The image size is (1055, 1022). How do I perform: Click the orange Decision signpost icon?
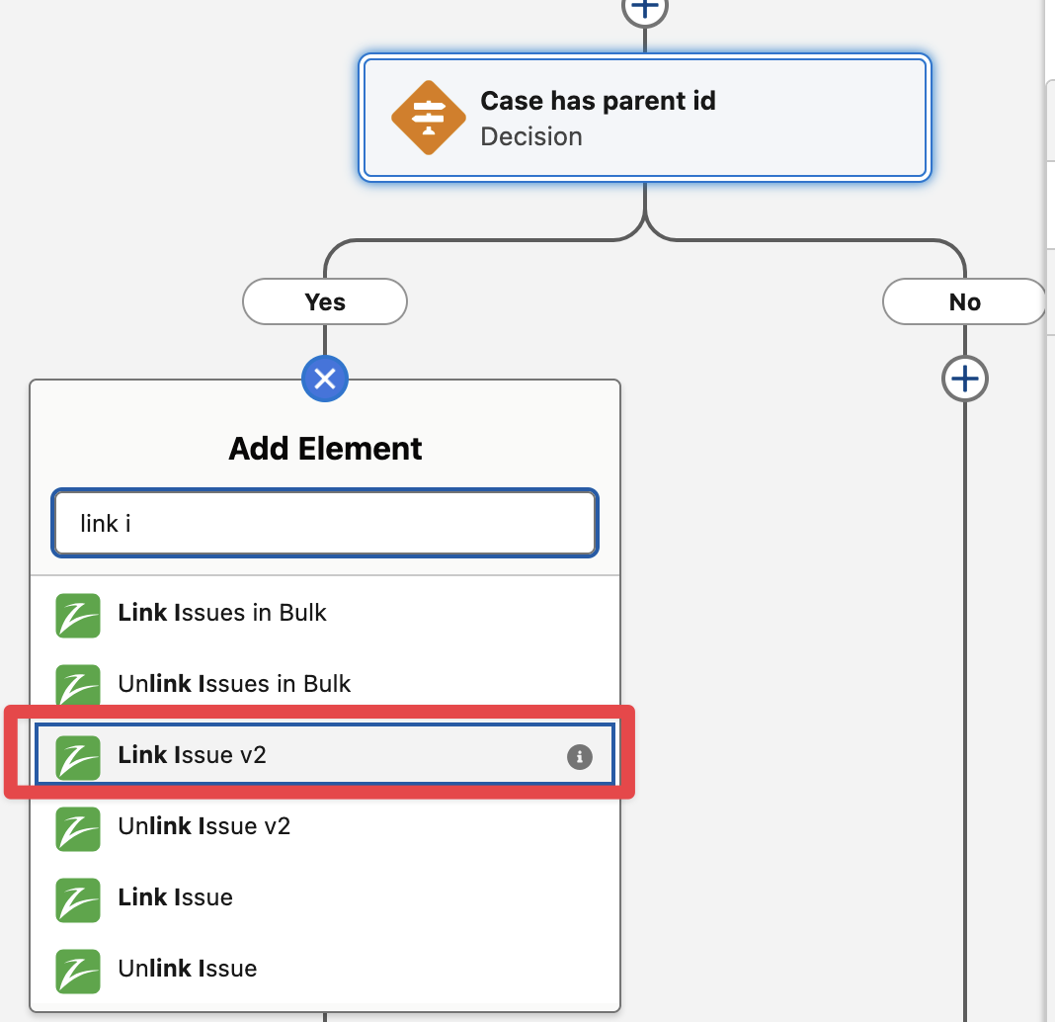click(428, 118)
